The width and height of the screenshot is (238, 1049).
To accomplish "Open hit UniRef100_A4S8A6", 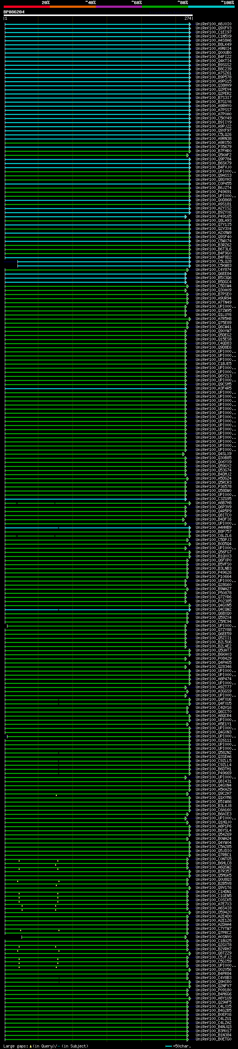I will point(213,40).
